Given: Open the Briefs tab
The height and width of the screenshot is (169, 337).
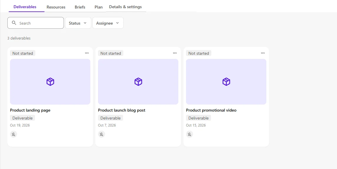Looking at the screenshot, I should [80, 7].
